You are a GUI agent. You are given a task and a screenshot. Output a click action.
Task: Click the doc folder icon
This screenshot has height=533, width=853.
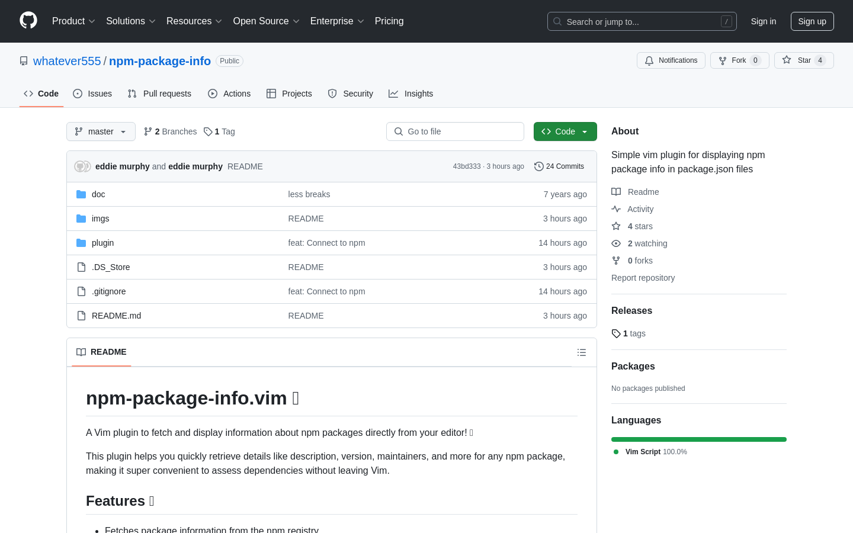81,194
